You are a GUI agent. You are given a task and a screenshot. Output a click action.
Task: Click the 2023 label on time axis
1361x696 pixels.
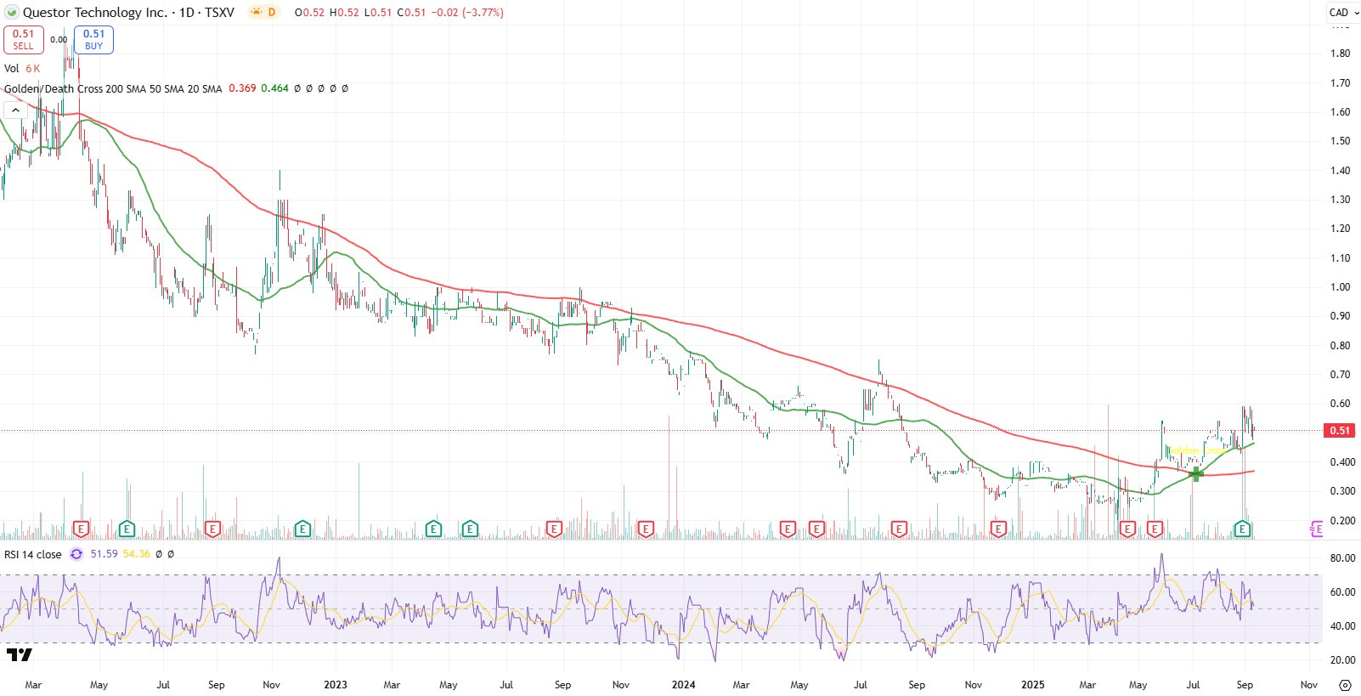coord(335,684)
